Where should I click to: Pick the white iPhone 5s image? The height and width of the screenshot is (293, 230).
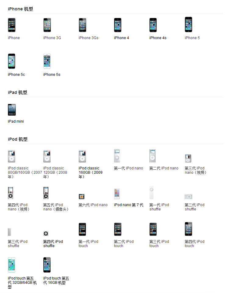pyautogui.click(x=47, y=61)
